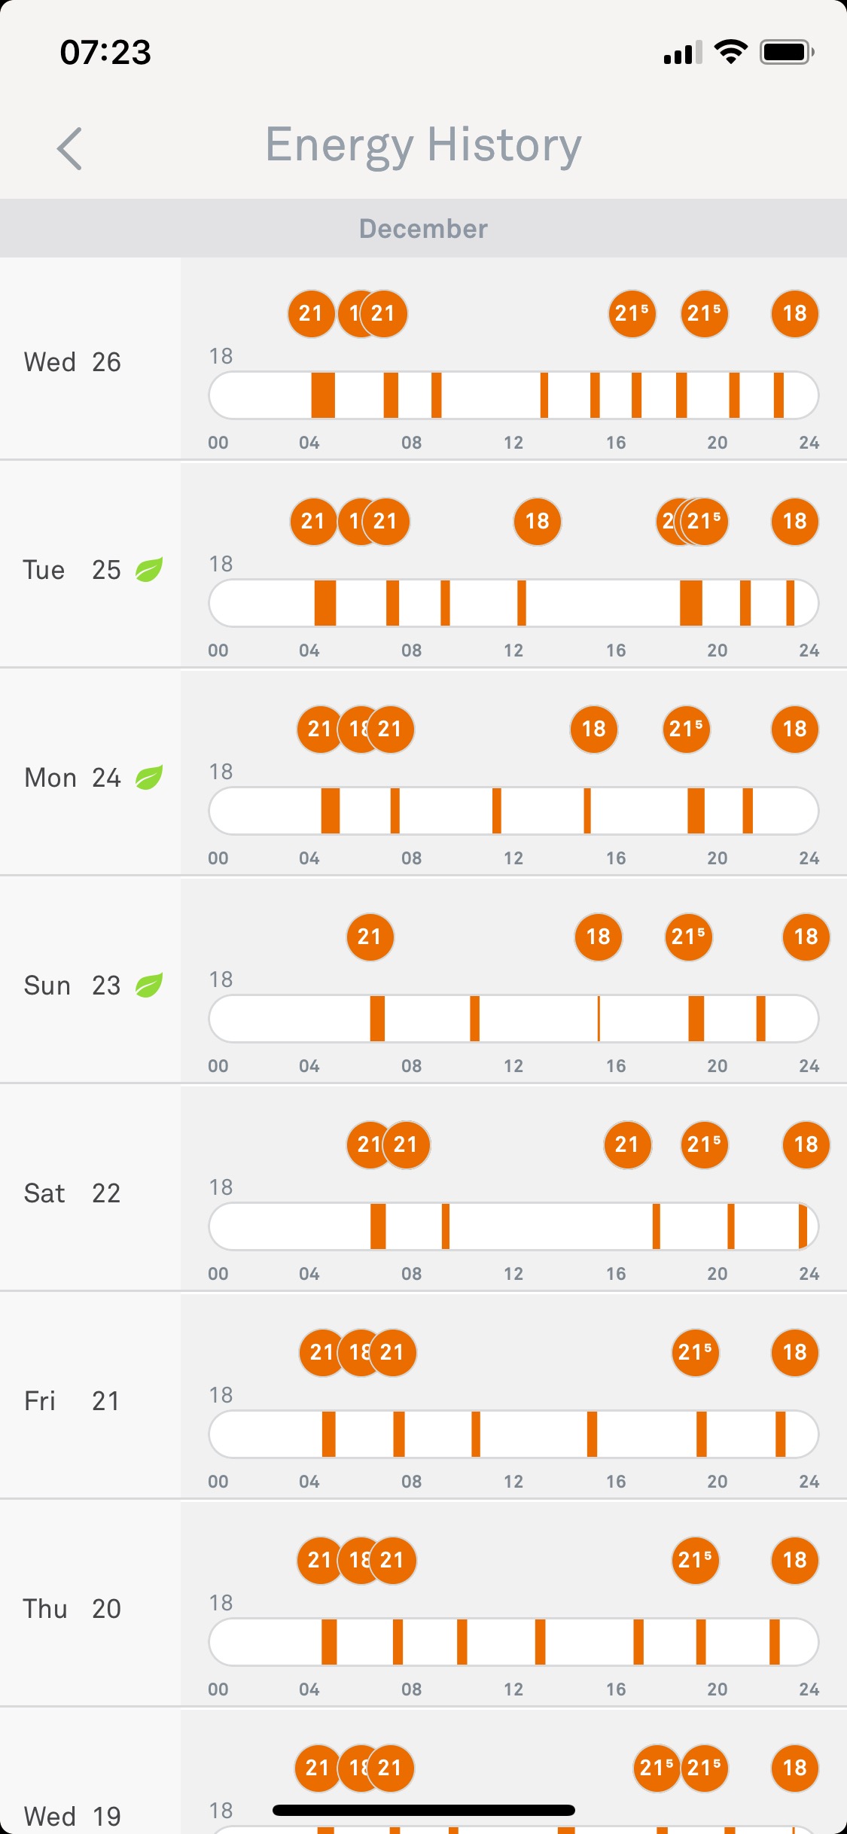
Task: Tap the home indicator bar at bottom
Action: (423, 1810)
